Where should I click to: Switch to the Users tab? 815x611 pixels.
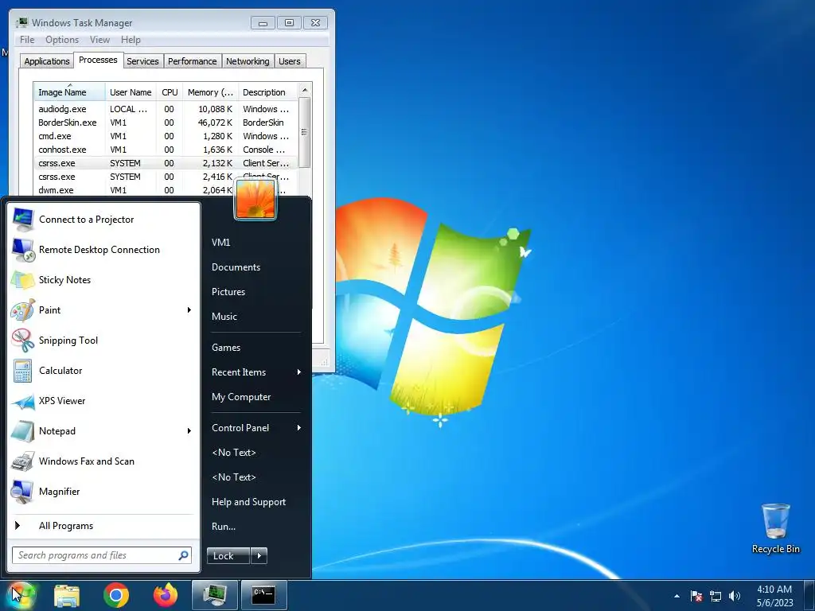point(290,61)
